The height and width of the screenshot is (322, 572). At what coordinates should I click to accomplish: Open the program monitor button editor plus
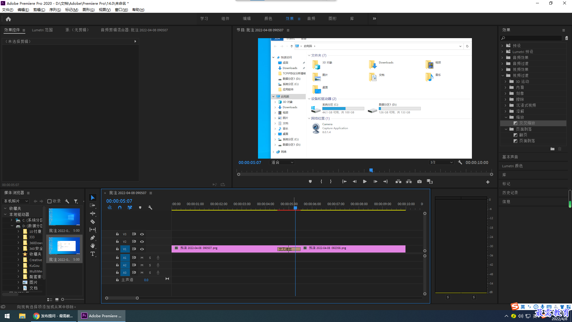[x=488, y=182]
